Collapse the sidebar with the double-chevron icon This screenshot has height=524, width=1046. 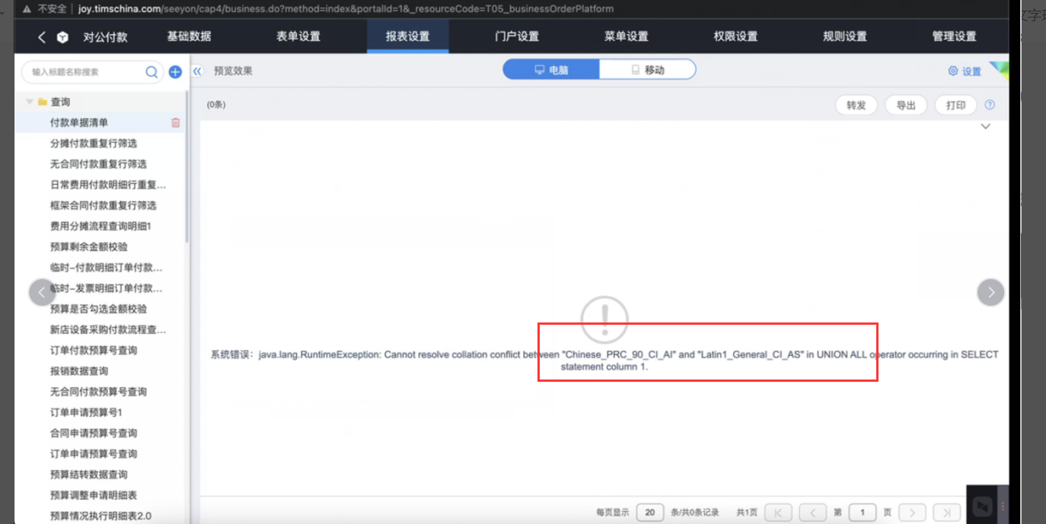197,71
